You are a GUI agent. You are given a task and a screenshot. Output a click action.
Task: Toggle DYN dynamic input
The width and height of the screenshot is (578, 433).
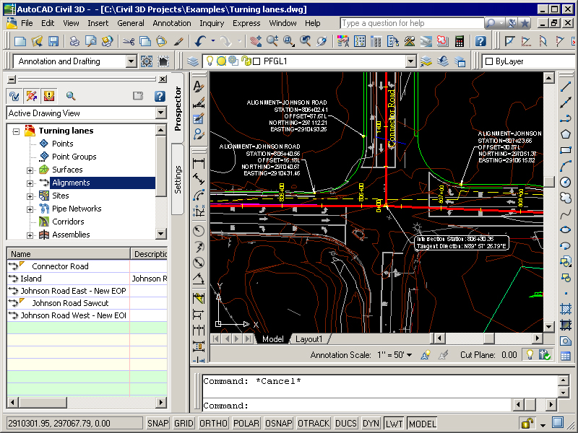(371, 424)
